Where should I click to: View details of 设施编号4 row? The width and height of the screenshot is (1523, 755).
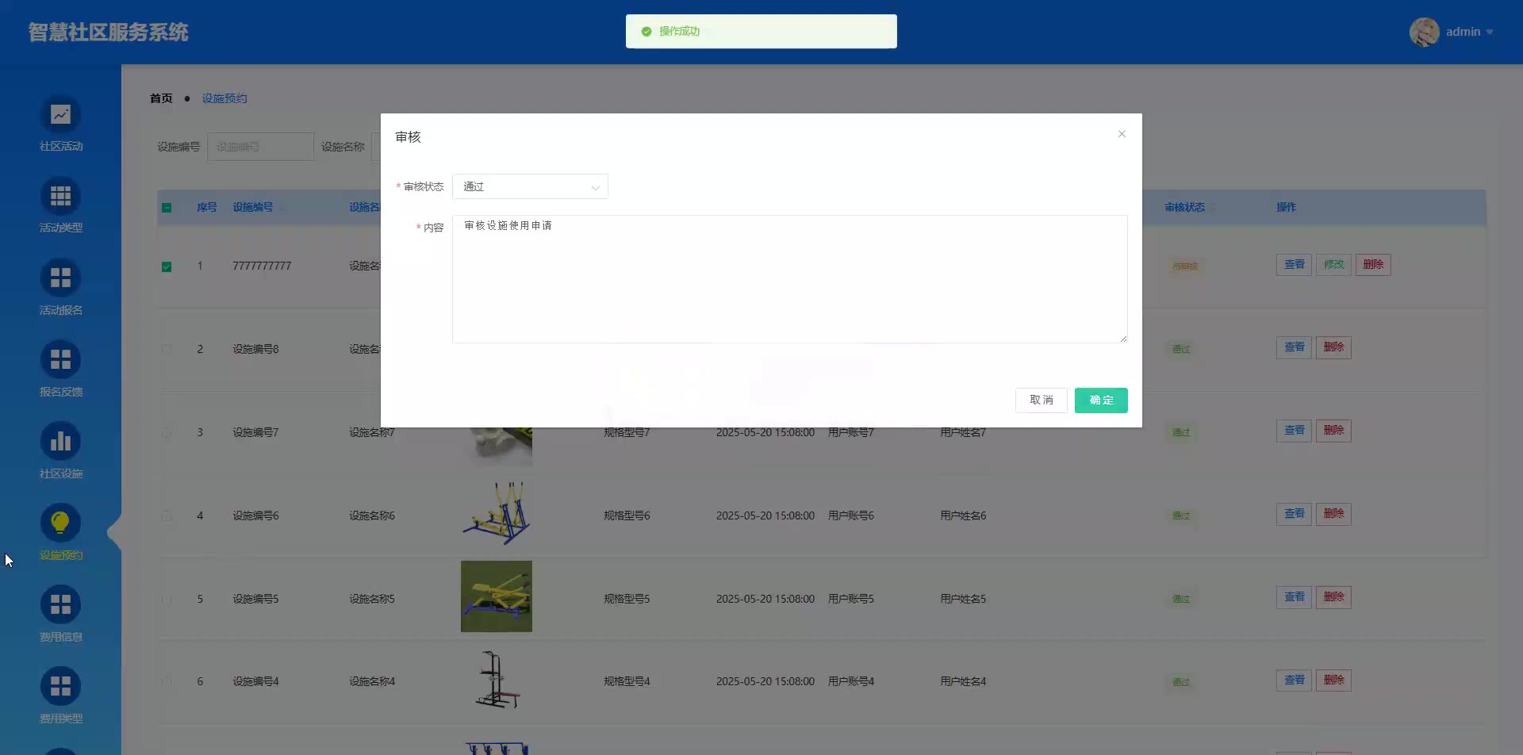pos(1294,680)
